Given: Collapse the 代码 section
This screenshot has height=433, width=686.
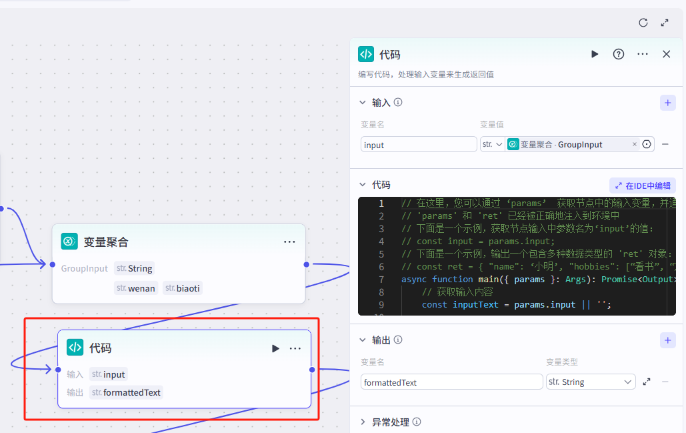Looking at the screenshot, I should [363, 185].
